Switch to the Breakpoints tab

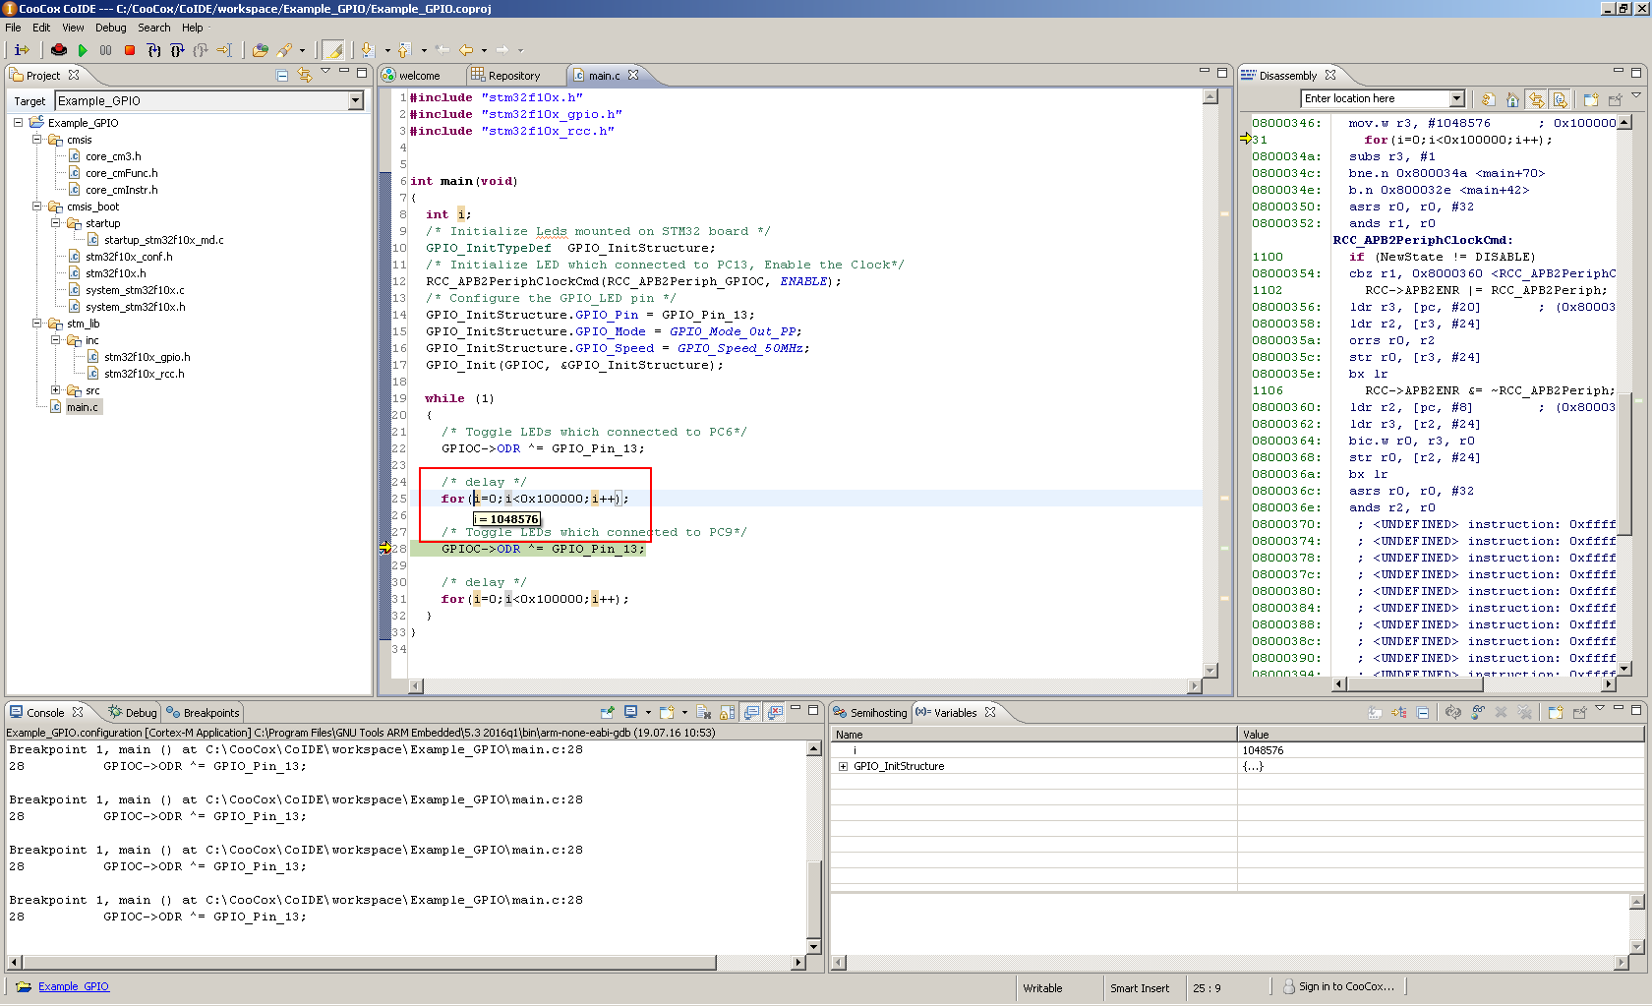[x=204, y=713]
